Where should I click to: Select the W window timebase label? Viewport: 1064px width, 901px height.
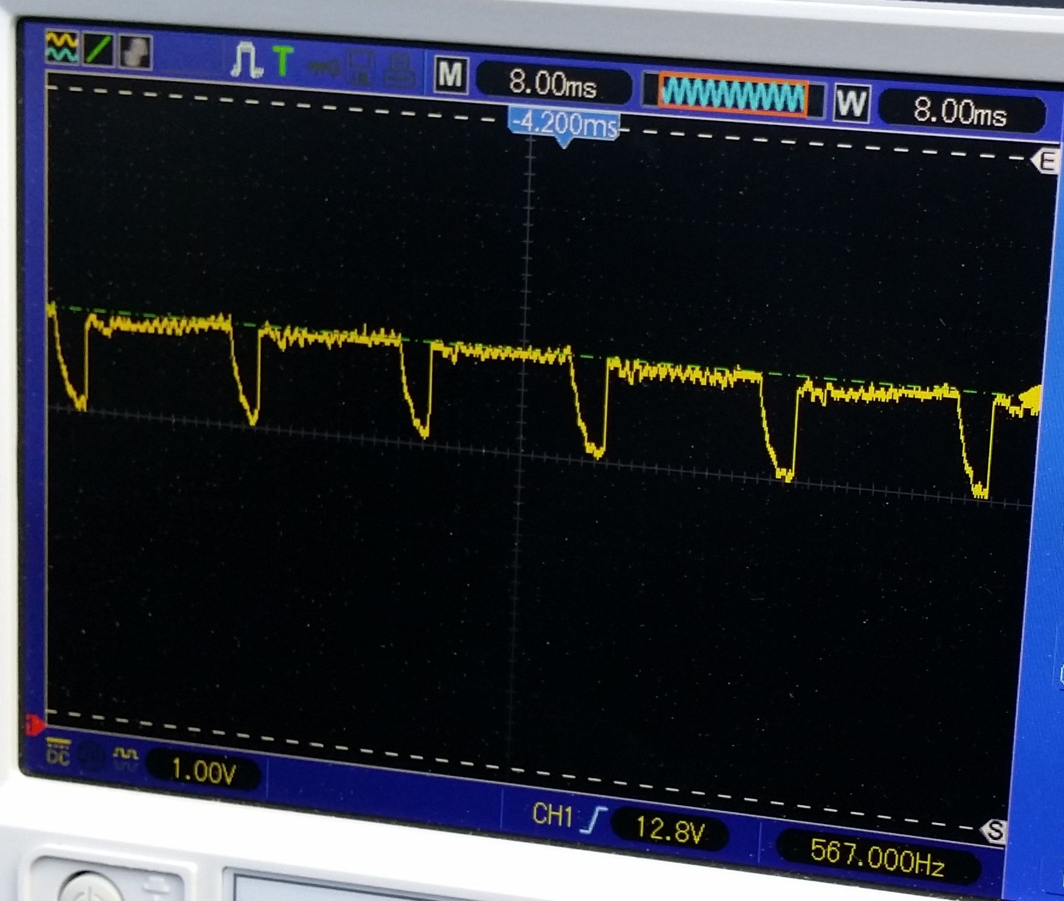tap(851, 103)
